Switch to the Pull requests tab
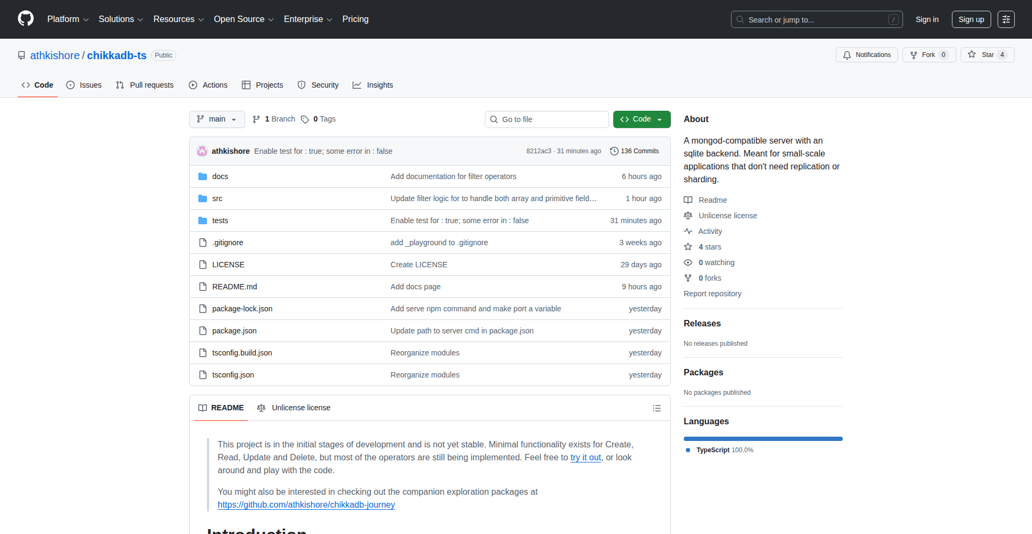The height and width of the screenshot is (534, 1032). coord(145,85)
